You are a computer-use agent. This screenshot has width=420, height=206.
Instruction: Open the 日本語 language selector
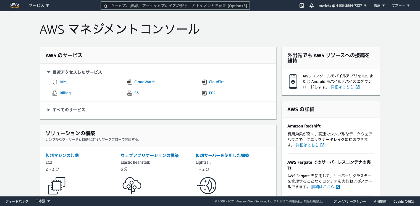43,201
